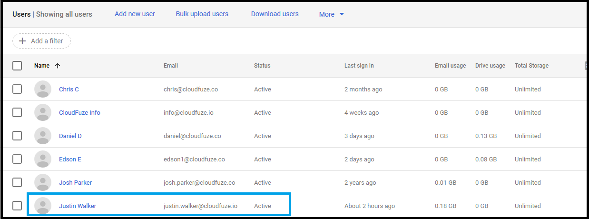This screenshot has height=219, width=589.
Task: Open Josh Parker's user name link
Action: click(75, 183)
